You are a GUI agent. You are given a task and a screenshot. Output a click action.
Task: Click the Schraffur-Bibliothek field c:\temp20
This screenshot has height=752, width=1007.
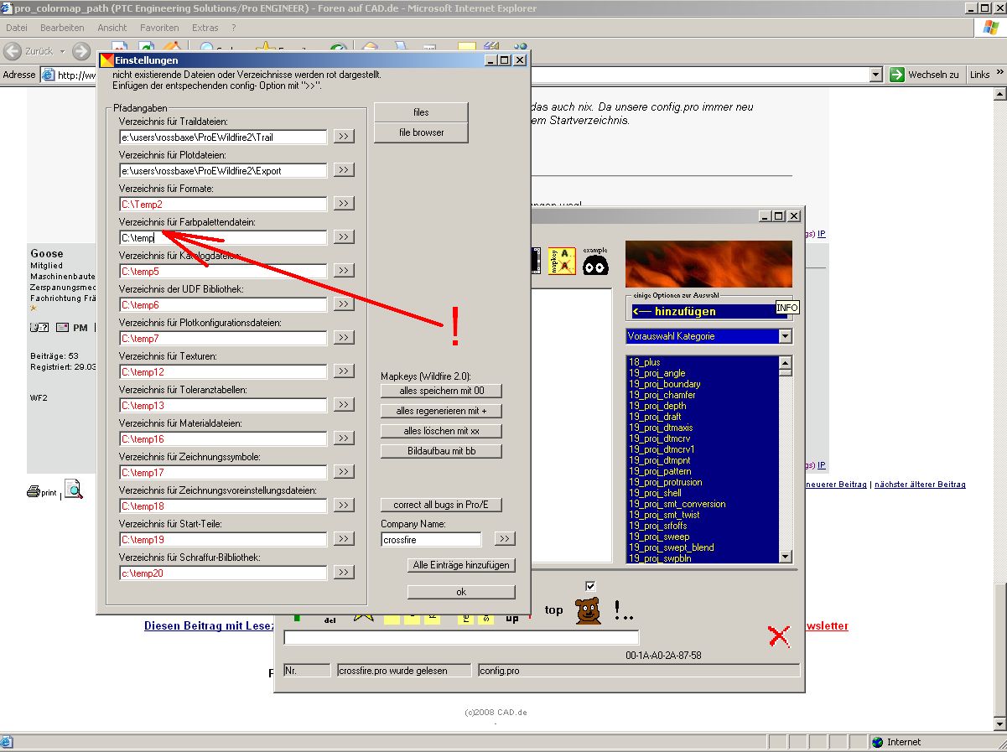(223, 573)
